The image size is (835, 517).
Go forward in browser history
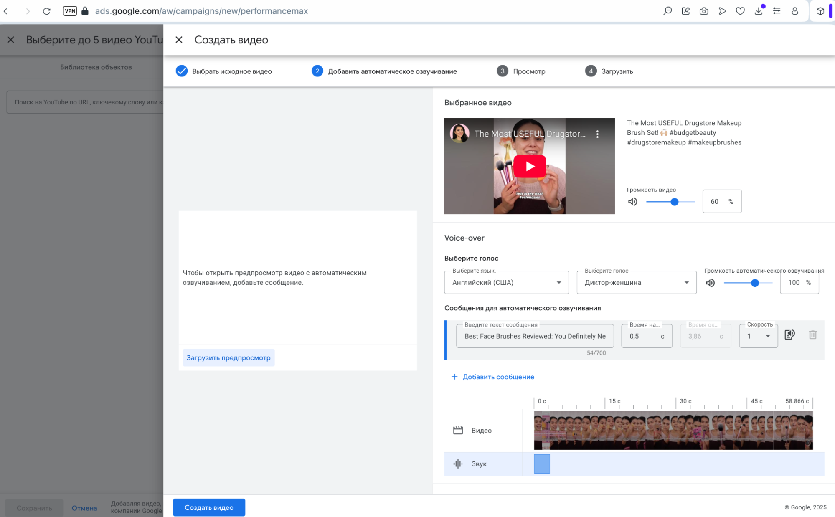[28, 11]
